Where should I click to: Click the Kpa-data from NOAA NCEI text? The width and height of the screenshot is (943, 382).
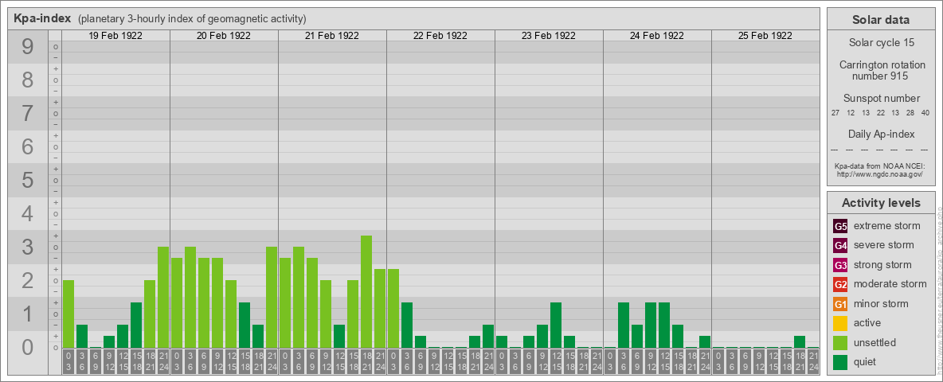[x=882, y=166]
